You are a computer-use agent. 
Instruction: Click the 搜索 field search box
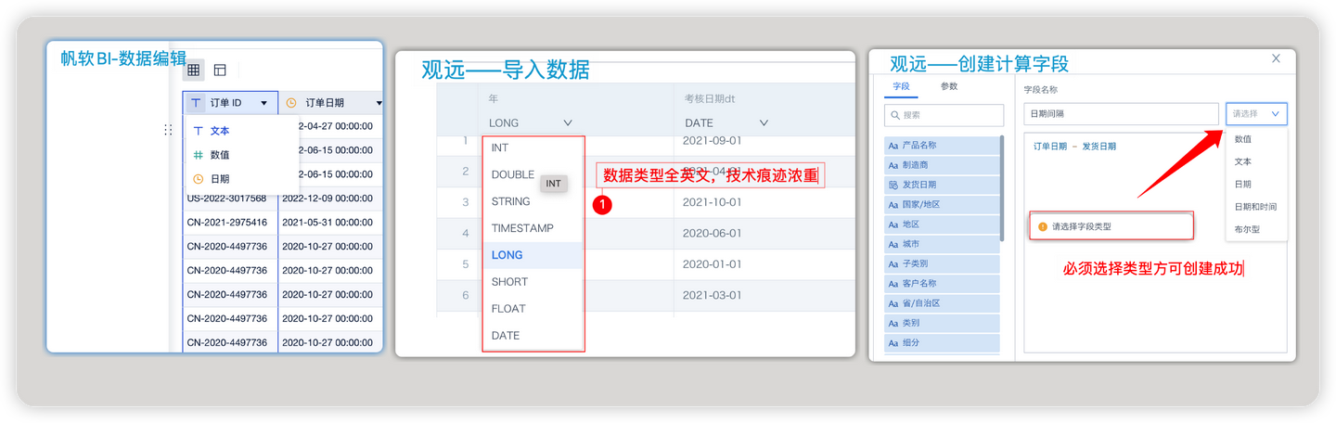click(x=944, y=115)
